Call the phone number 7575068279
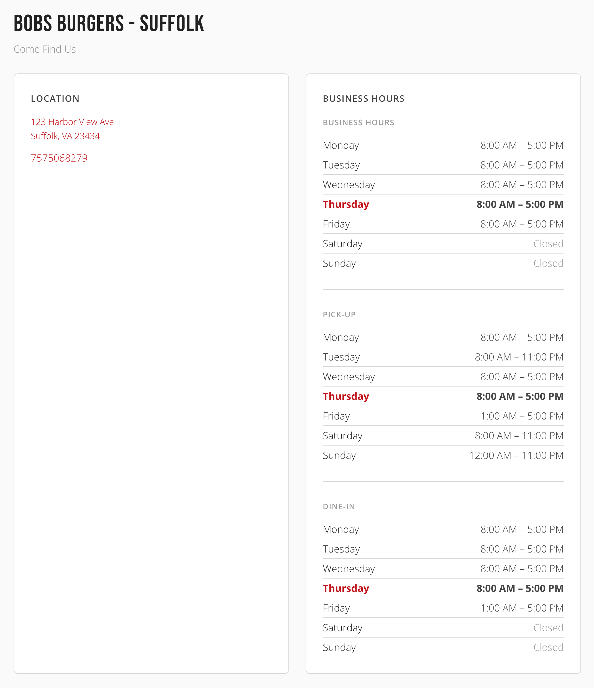Image resolution: width=594 pixels, height=688 pixels. pyautogui.click(x=59, y=158)
